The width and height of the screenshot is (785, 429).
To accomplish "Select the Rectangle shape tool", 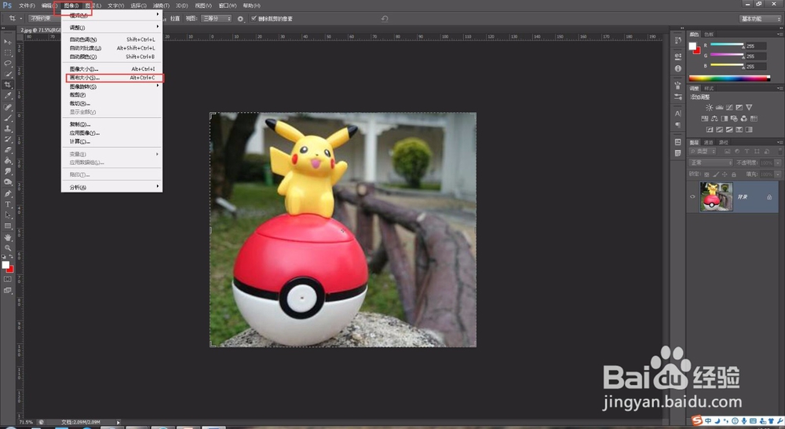I will pyautogui.click(x=8, y=226).
